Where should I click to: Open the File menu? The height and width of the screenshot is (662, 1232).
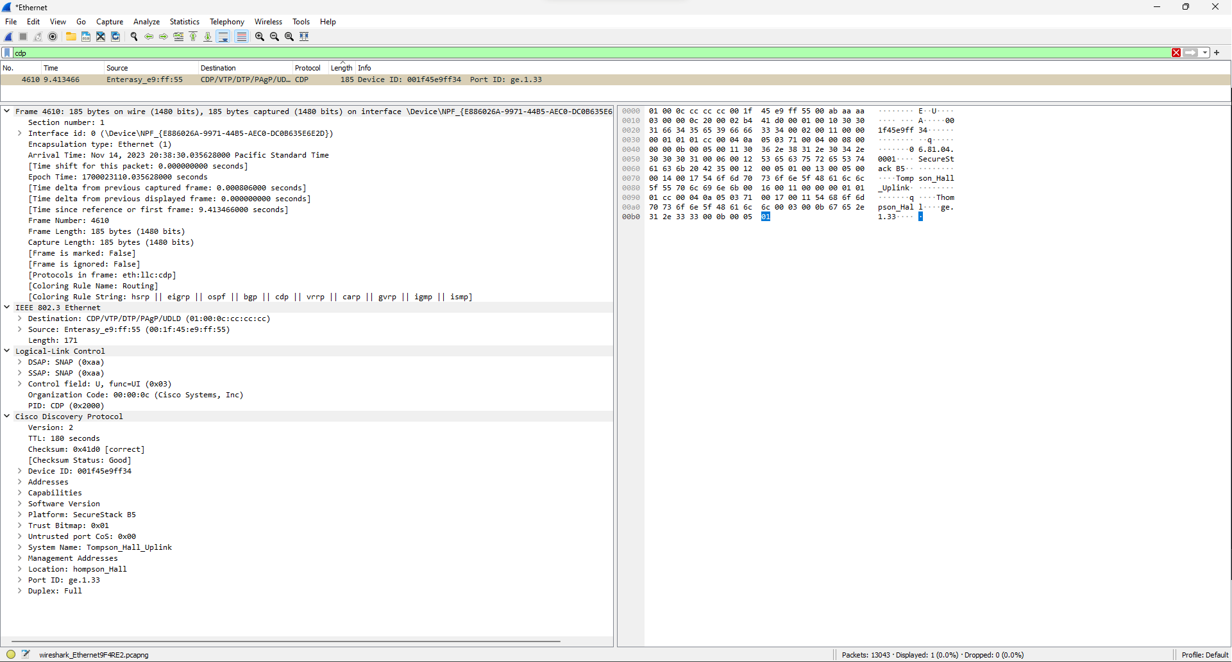11,22
